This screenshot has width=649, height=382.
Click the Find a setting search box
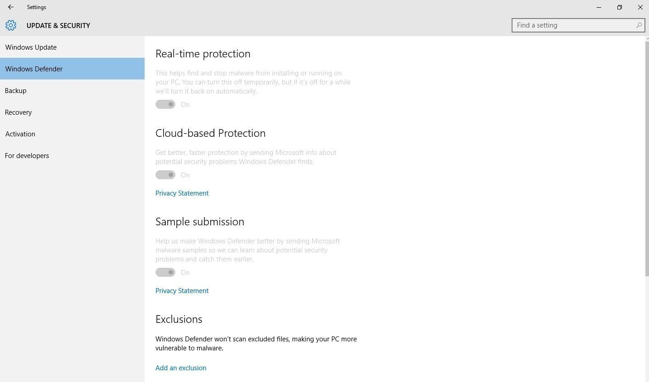tap(573, 25)
